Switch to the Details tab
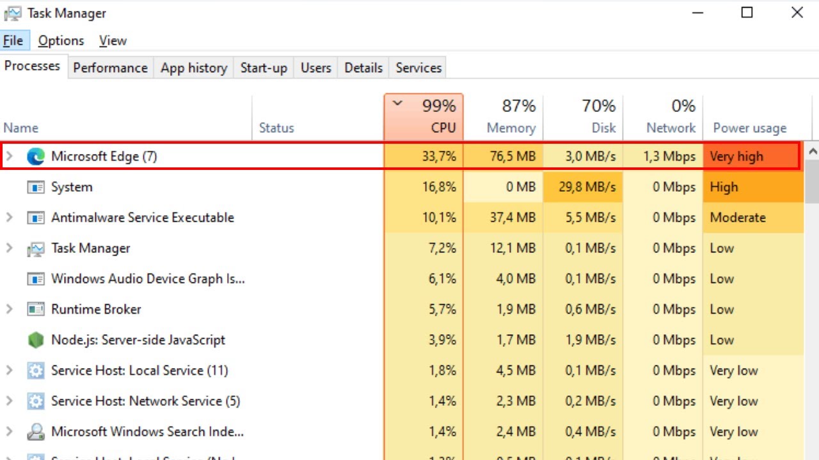819x460 pixels. (x=363, y=68)
